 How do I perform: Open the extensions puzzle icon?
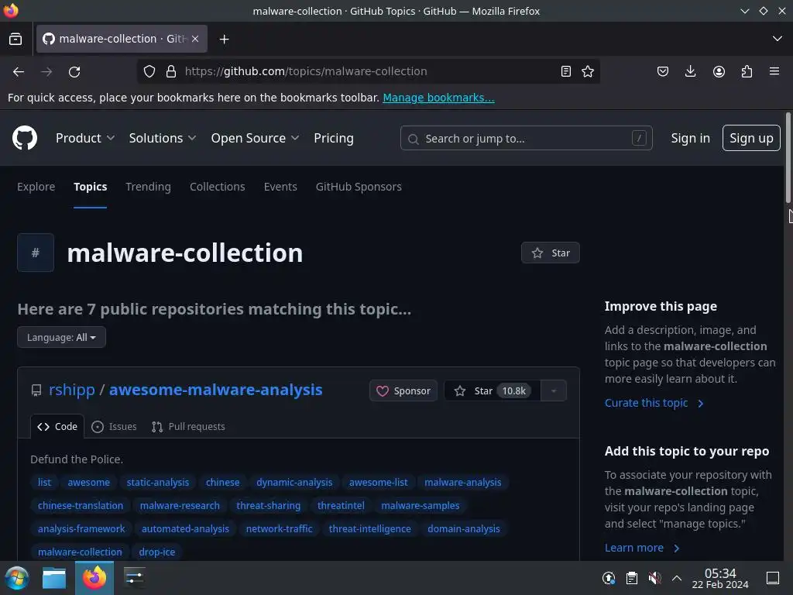747,71
